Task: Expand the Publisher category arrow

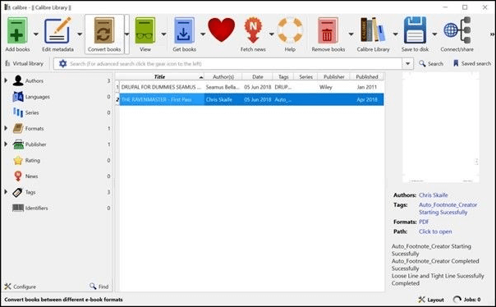Action: (x=6, y=144)
